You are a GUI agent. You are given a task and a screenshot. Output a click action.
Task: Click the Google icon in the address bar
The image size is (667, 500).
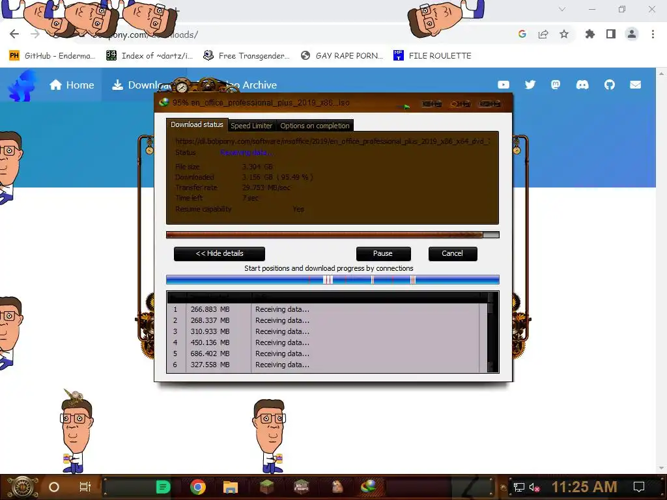522,34
